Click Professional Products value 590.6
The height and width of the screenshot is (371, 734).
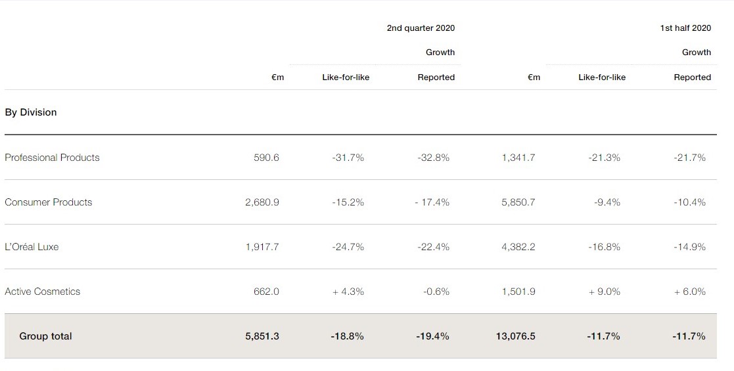(266, 158)
